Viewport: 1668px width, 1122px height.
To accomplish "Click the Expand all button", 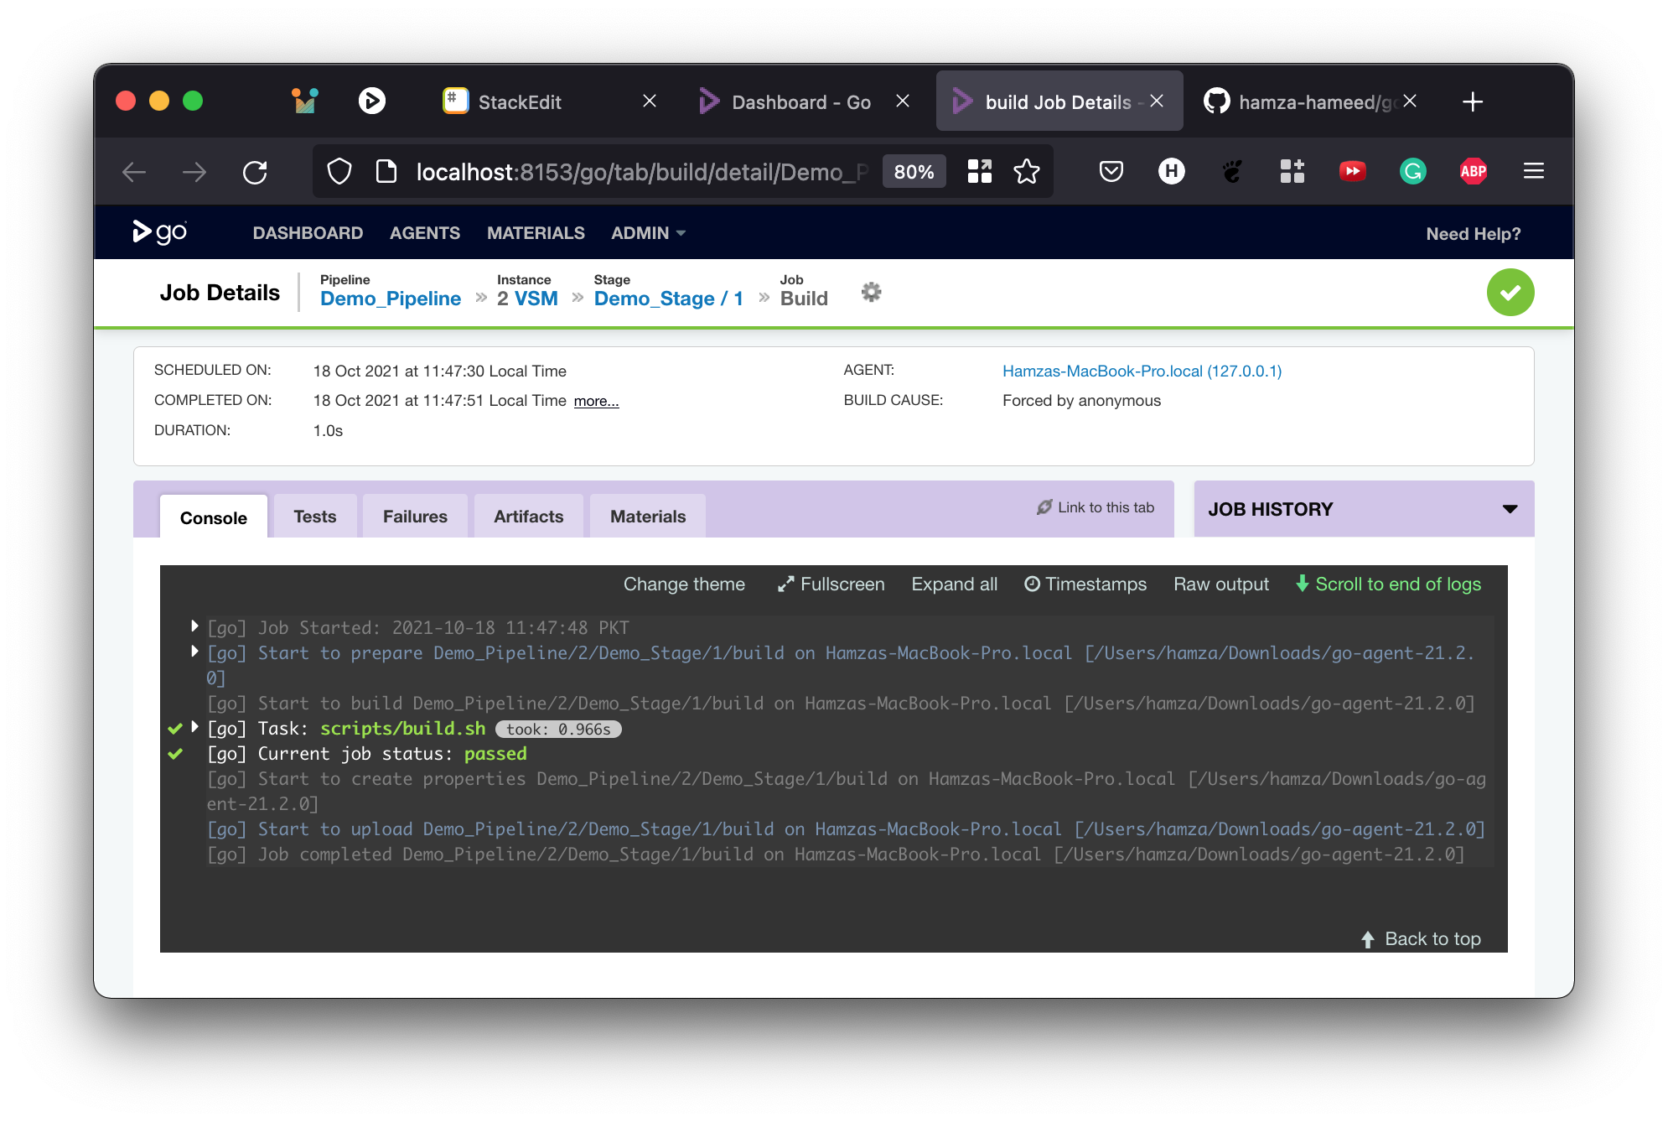I will [x=955, y=582].
